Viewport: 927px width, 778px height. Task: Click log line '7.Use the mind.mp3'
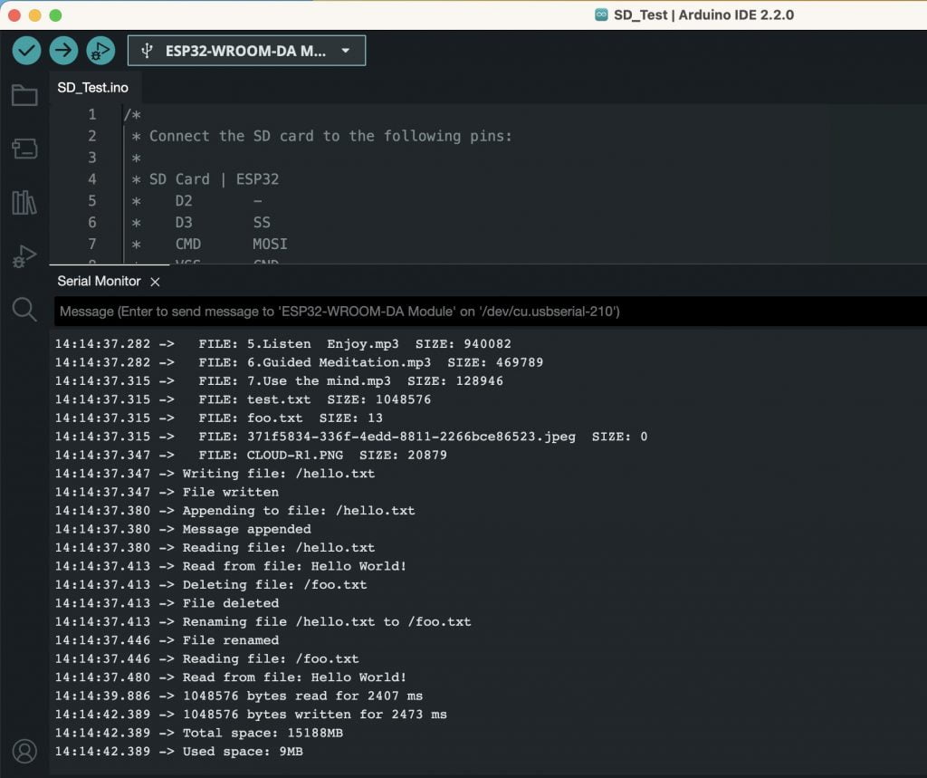pos(279,380)
